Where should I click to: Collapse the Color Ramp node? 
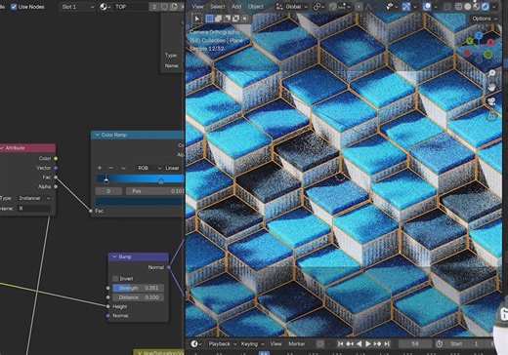point(97,135)
